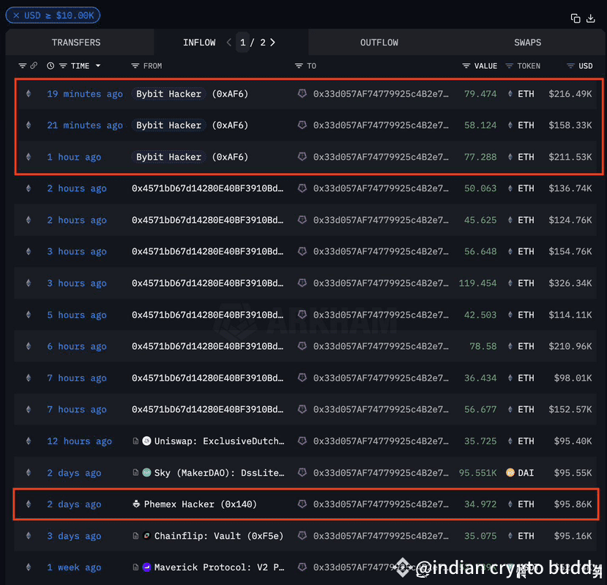Go to next inflow page arrow
Screen dimensions: 607x585
(x=272, y=43)
